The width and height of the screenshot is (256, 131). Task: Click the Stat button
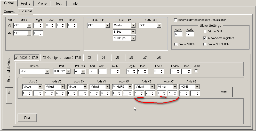pyautogui.click(x=27, y=118)
